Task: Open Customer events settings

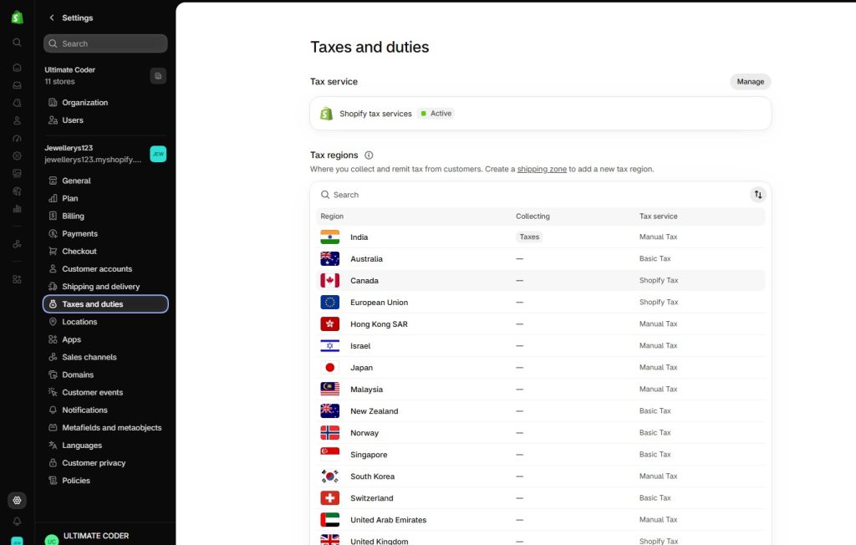Action: click(x=105, y=392)
